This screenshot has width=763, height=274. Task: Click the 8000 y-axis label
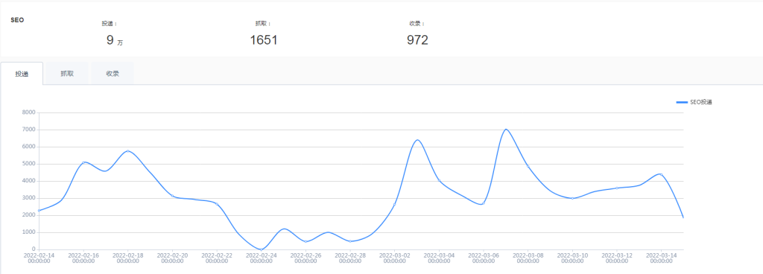point(29,112)
